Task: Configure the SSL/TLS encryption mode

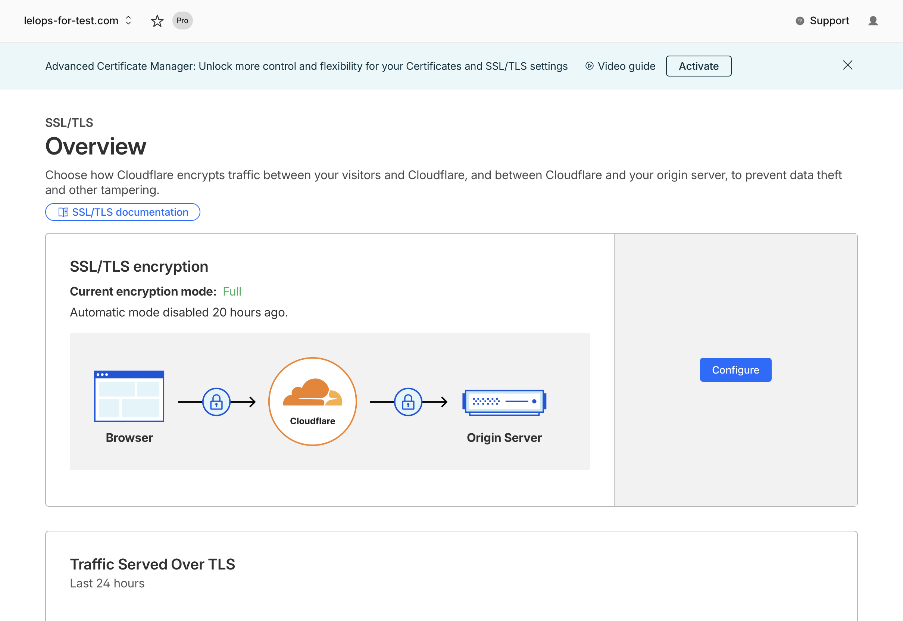Action: pyautogui.click(x=735, y=370)
